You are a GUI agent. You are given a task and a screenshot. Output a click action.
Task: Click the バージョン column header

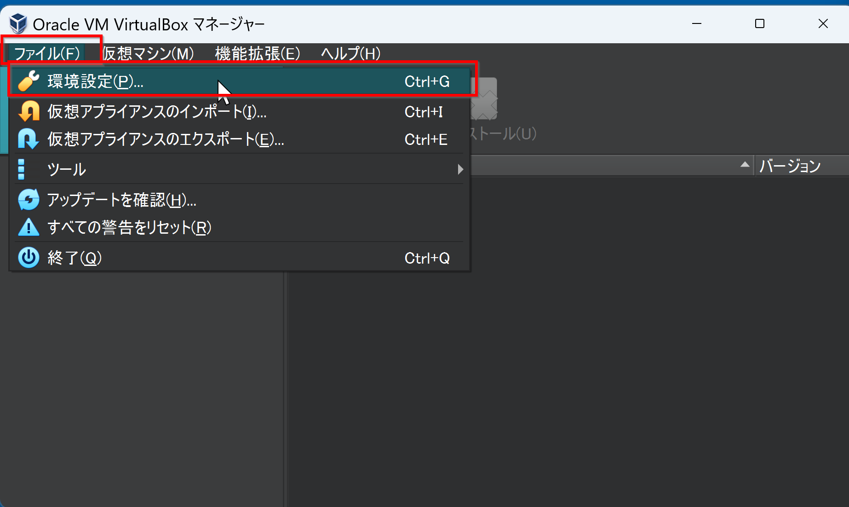tap(802, 166)
